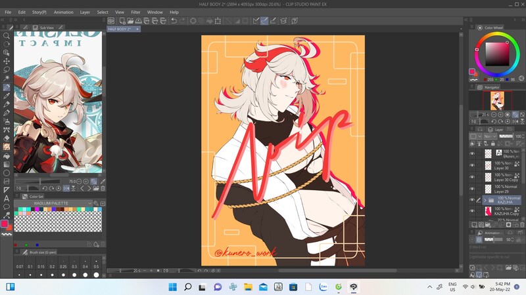Step the layer opacity spinner arrows
The height and width of the screenshot is (295, 526).
523,136
